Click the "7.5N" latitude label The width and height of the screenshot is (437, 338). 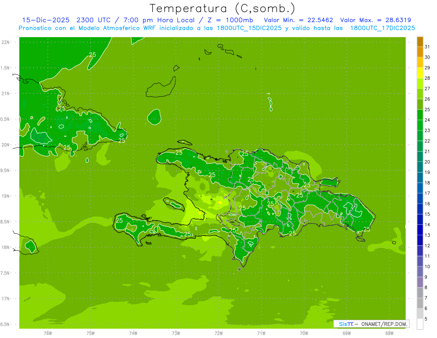[x=5, y=273]
